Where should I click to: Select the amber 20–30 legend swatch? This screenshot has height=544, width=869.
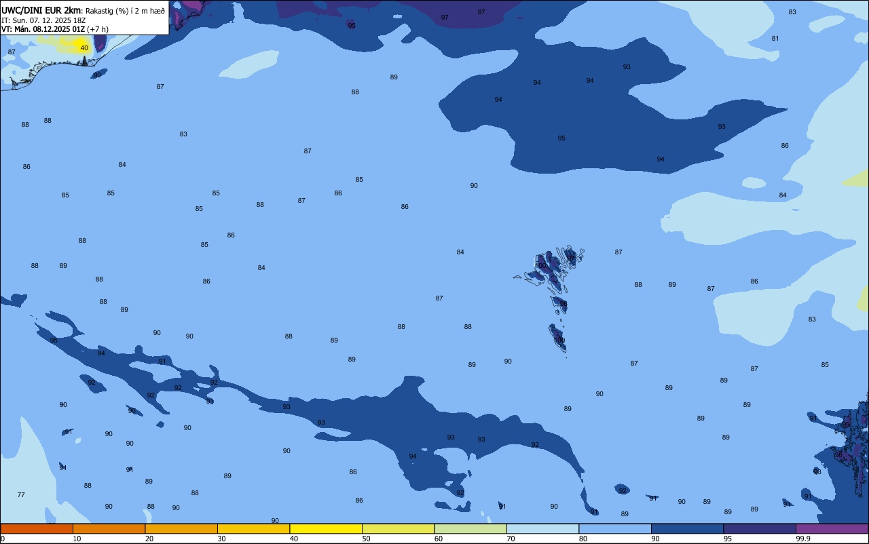pos(181,528)
